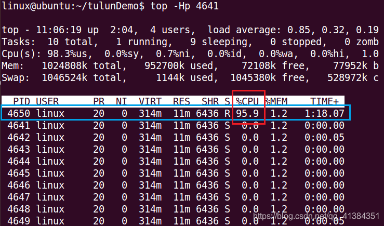Viewport: 384px width, 226px height.
Task: Click the command text 'top -Hp 4641'
Action: 184,6
